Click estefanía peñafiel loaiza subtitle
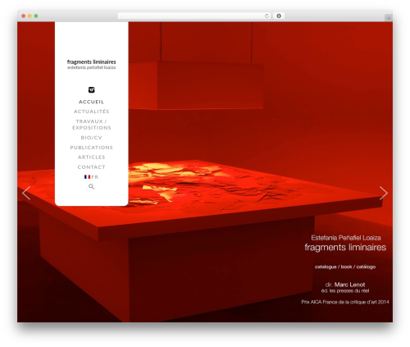Viewport: 410px width, 347px height. [x=91, y=67]
